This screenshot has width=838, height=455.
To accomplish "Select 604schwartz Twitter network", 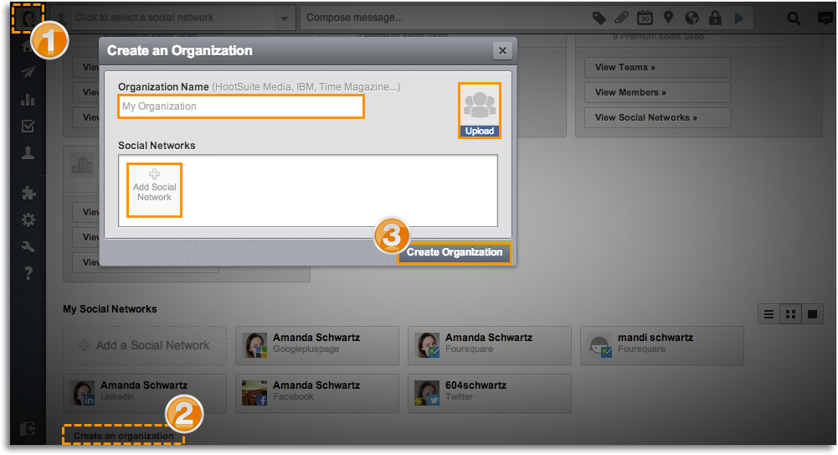I will (490, 394).
